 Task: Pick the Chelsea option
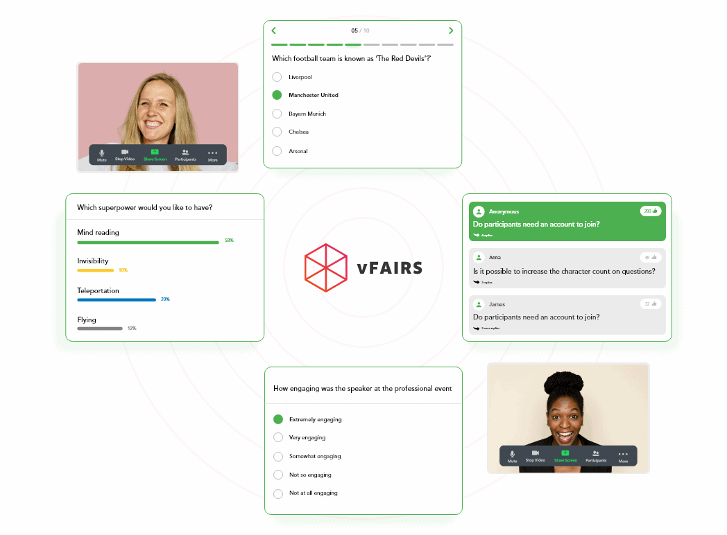(x=277, y=132)
